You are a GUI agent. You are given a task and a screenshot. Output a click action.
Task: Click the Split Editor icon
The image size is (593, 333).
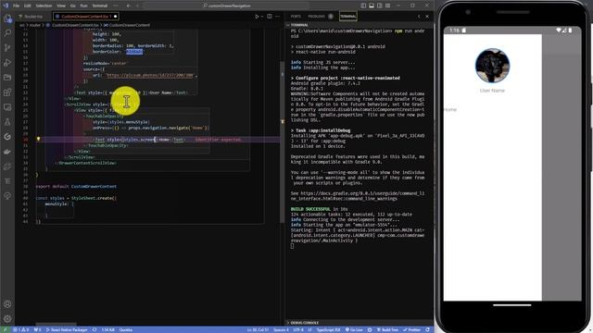point(270,17)
